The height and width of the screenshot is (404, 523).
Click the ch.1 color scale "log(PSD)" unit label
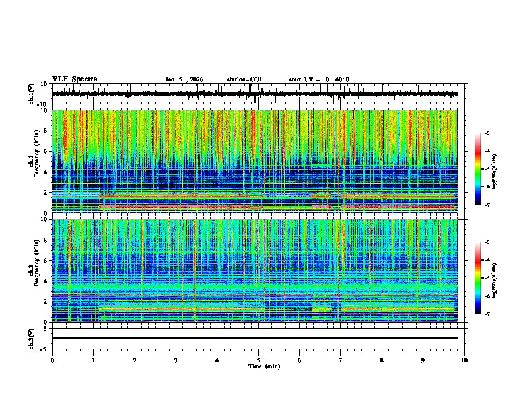pos(494,172)
